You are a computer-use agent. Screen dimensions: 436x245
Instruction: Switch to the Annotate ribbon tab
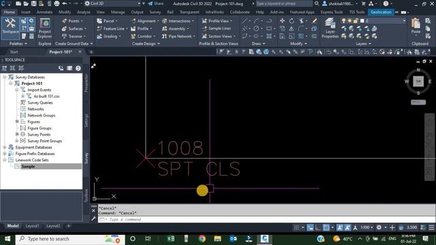(44, 12)
